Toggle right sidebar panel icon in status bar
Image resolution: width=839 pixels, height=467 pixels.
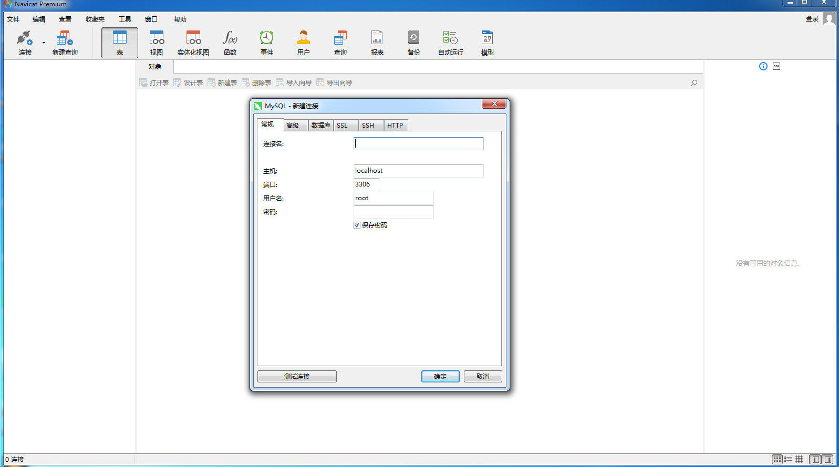[x=827, y=459]
